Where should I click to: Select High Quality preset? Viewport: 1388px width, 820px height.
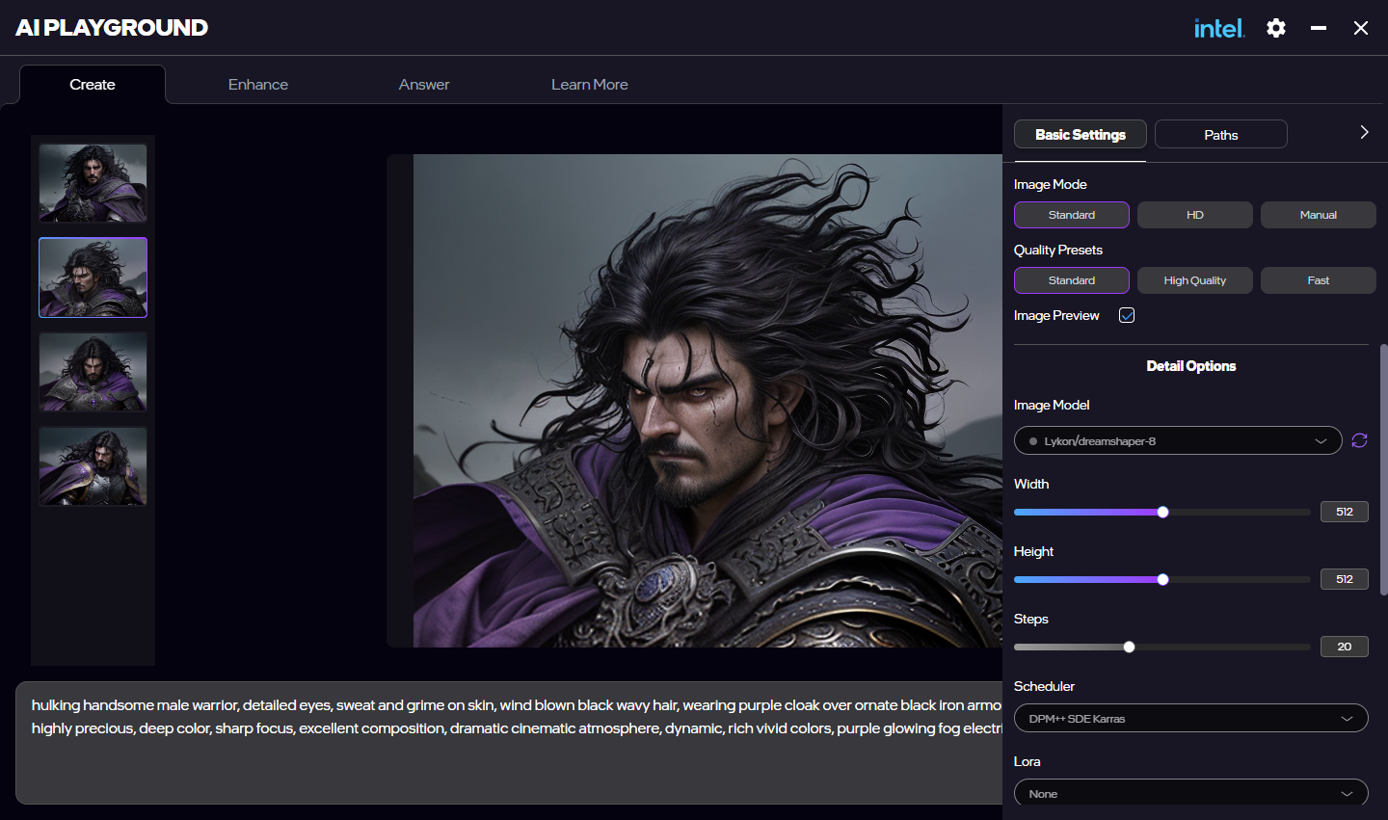(1194, 280)
